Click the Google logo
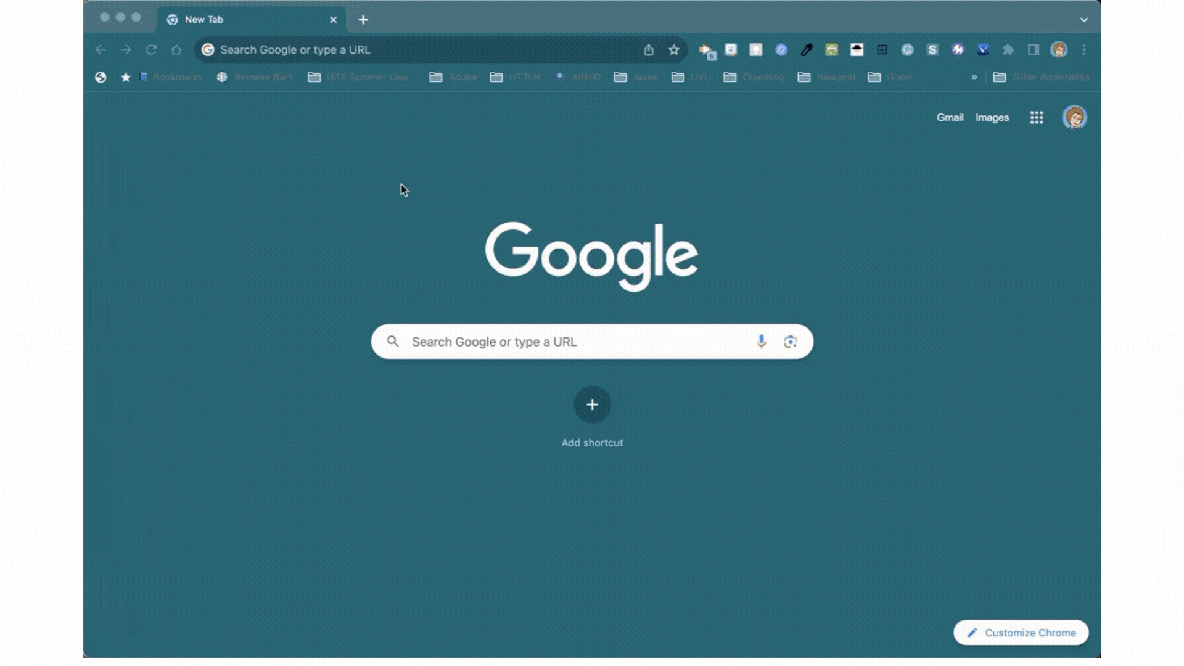The width and height of the screenshot is (1184, 666). pos(592,256)
